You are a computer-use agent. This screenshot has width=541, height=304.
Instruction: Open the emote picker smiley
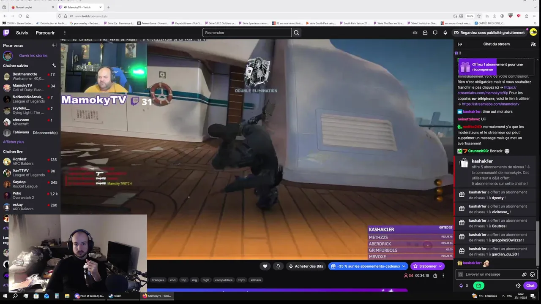click(532, 274)
